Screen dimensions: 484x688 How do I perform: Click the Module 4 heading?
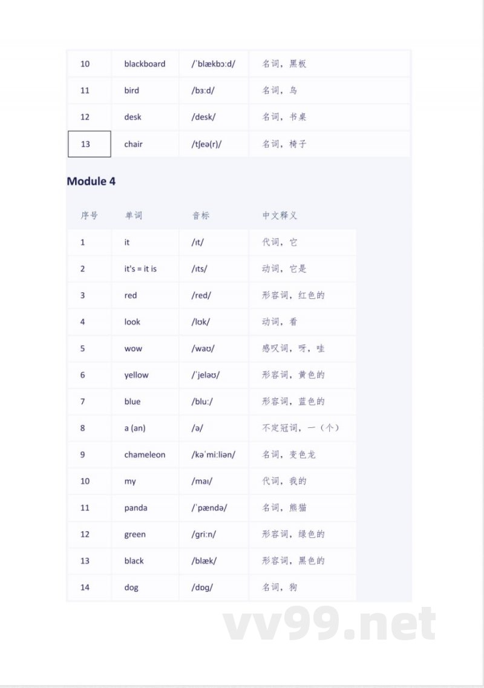(91, 181)
